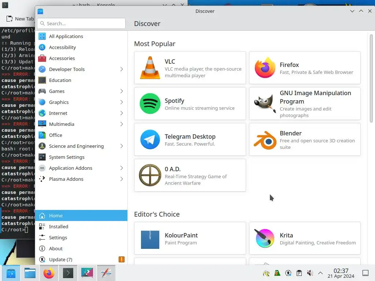Click Konsole window's new tab icon
This screenshot has width=375, height=281.
click(9, 19)
